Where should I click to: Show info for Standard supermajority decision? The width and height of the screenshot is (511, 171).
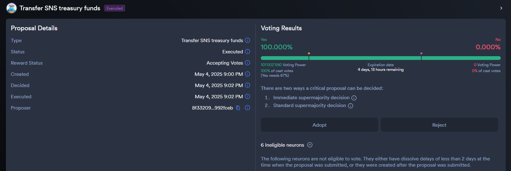click(x=350, y=106)
